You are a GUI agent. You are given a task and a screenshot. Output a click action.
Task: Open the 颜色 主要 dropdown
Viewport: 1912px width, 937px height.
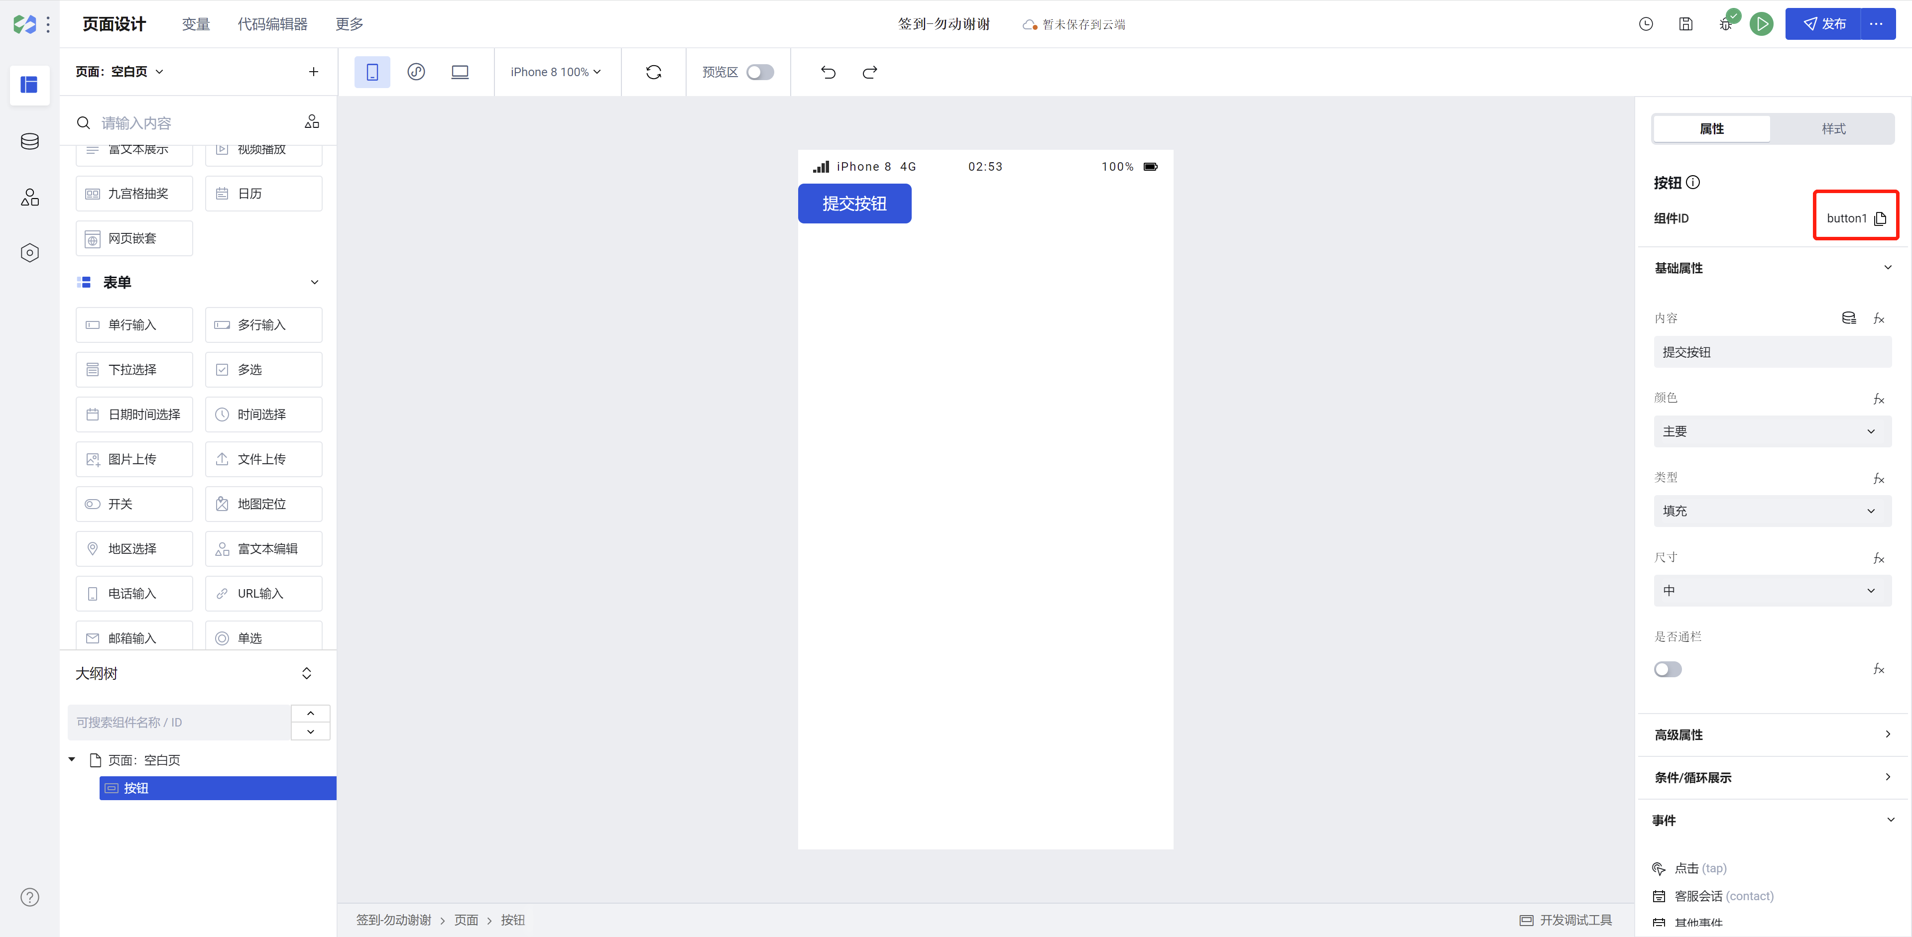1773,431
